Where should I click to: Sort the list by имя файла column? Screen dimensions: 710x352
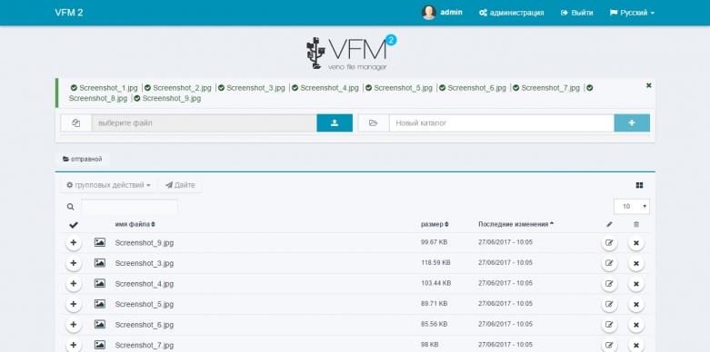click(135, 224)
